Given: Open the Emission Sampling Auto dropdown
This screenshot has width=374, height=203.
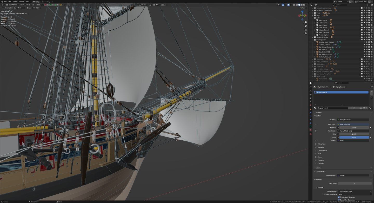Looking at the screenshot, I should [355, 194].
